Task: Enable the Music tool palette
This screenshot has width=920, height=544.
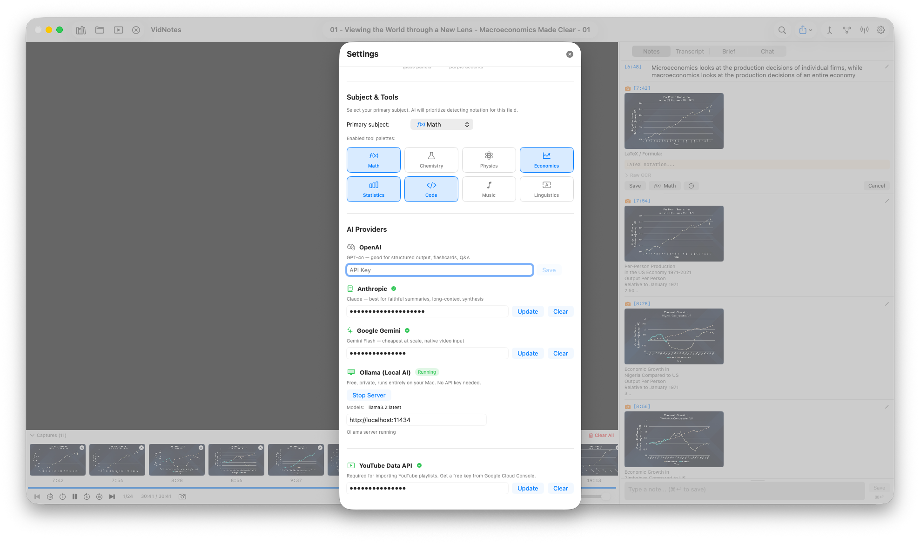Action: click(489, 189)
